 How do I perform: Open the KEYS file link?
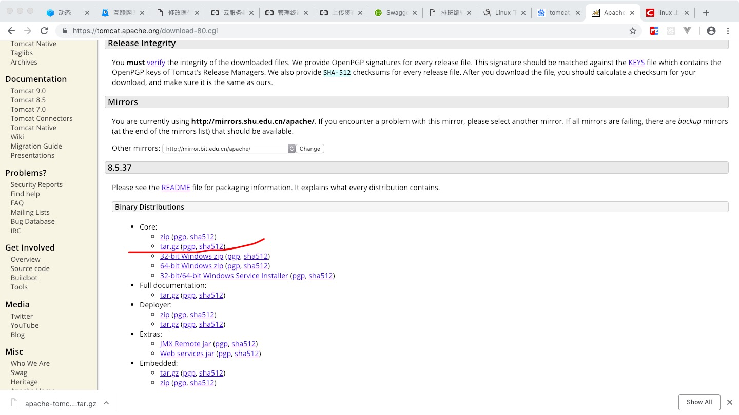click(636, 63)
